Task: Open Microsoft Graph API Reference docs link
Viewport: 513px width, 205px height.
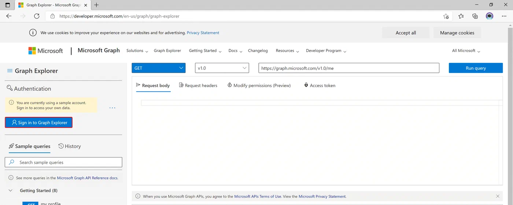Action: tap(88, 178)
